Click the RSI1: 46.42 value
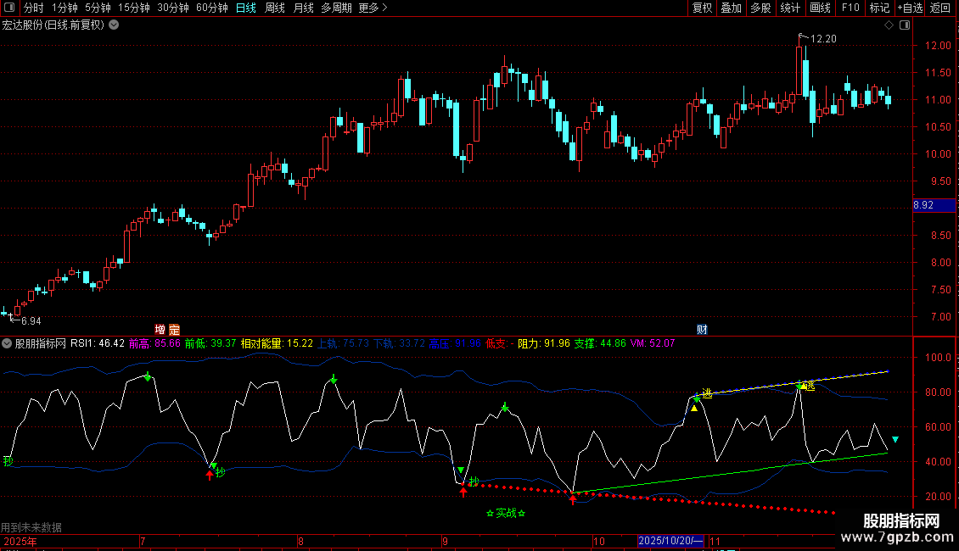 click(98, 343)
